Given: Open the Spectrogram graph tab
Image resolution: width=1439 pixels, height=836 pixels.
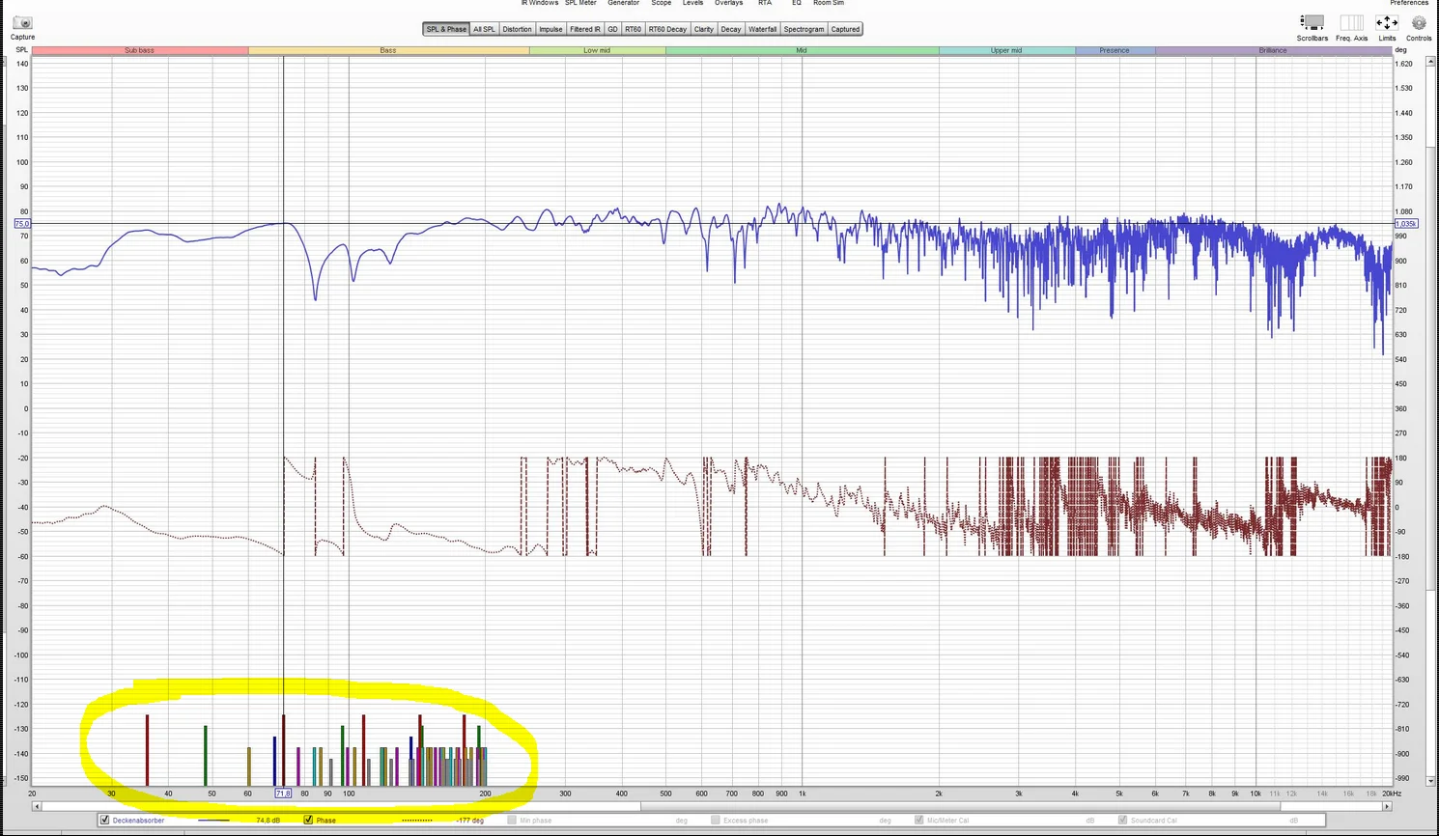Looking at the screenshot, I should coord(804,29).
